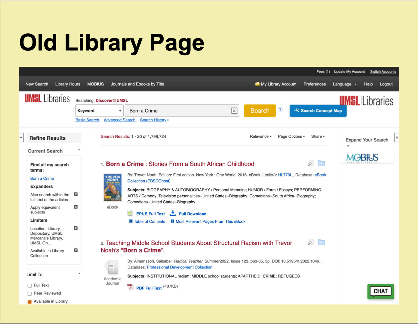This screenshot has width=418, height=324.
Task: Open My Library Account
Action: [x=276, y=84]
